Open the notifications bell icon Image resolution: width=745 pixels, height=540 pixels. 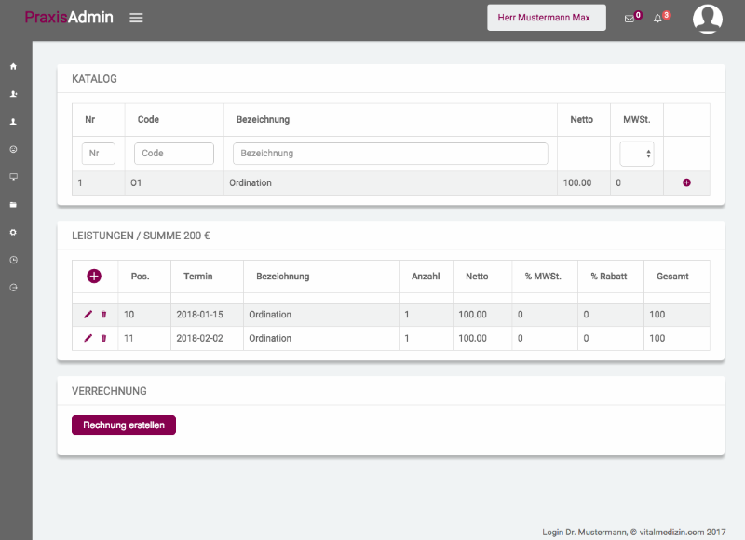(x=657, y=19)
